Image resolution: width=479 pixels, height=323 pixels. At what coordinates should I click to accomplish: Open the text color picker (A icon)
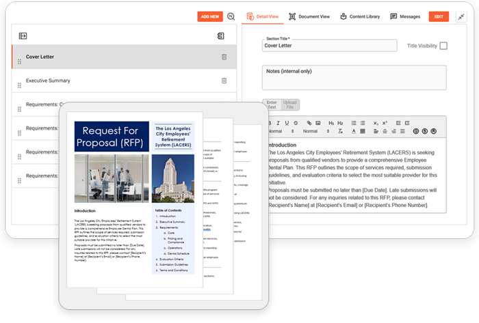click(x=354, y=131)
